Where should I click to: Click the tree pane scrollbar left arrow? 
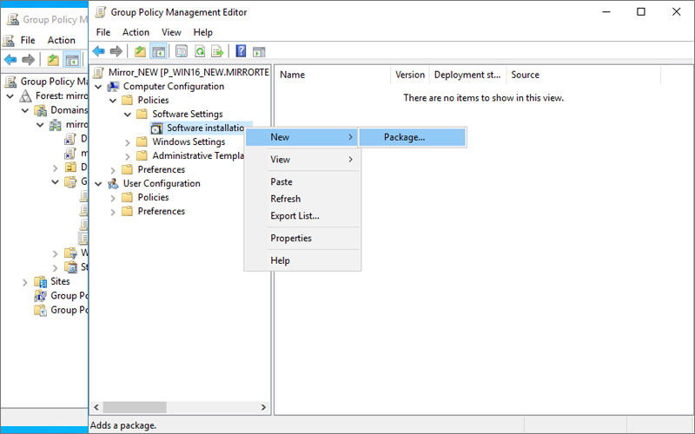(96, 407)
